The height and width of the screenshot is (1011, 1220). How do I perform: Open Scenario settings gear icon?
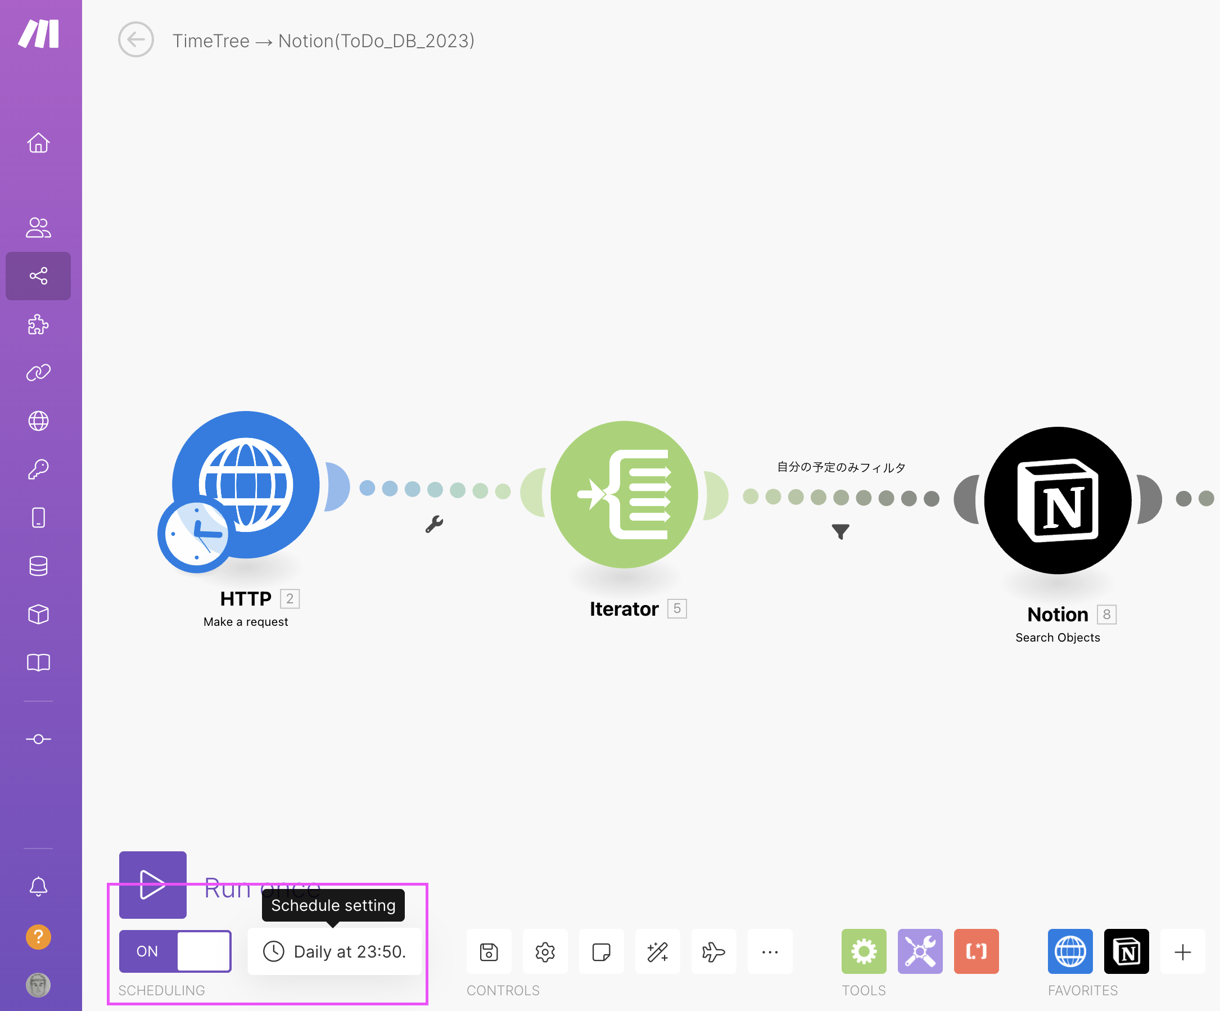545,952
